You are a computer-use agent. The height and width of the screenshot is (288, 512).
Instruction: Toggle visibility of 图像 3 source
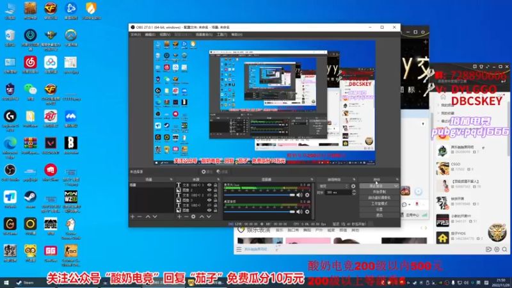point(209,200)
